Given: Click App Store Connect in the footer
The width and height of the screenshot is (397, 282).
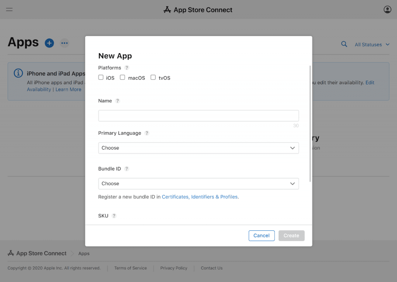Looking at the screenshot, I should pos(40,253).
